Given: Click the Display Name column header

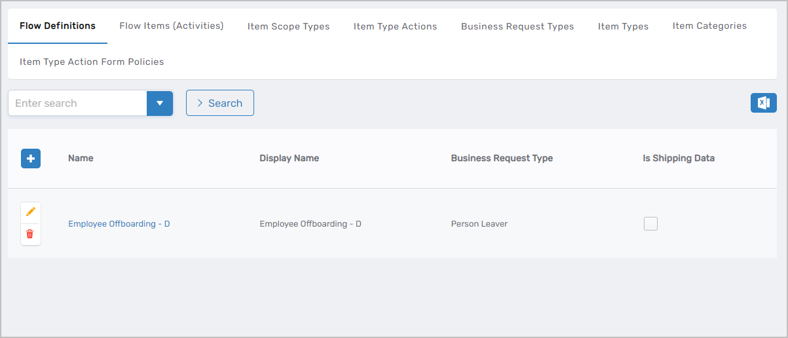Looking at the screenshot, I should 289,159.
